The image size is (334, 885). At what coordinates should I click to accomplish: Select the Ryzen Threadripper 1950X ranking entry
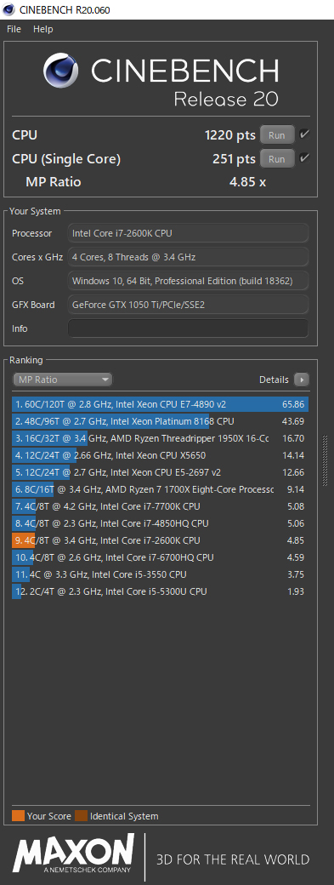(x=160, y=438)
